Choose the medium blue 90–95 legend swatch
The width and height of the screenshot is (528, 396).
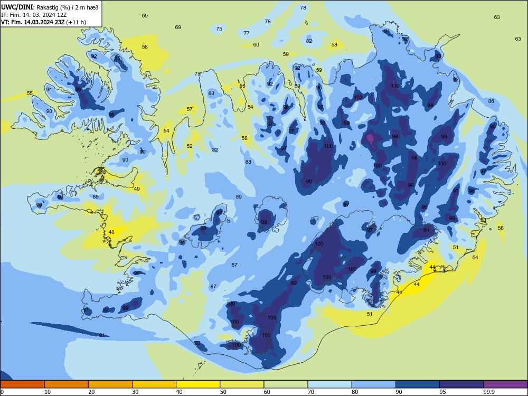418,384
